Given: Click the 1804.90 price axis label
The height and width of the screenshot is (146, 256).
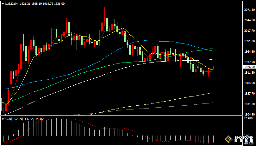Looking at the screenshot, I should [x=250, y=115].
